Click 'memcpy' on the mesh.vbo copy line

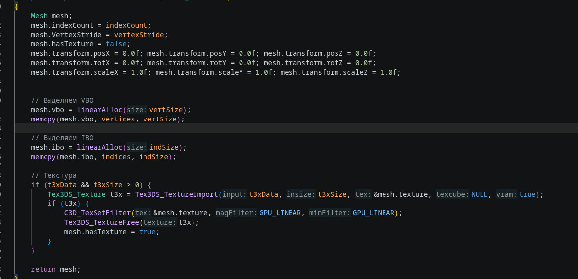(43, 119)
